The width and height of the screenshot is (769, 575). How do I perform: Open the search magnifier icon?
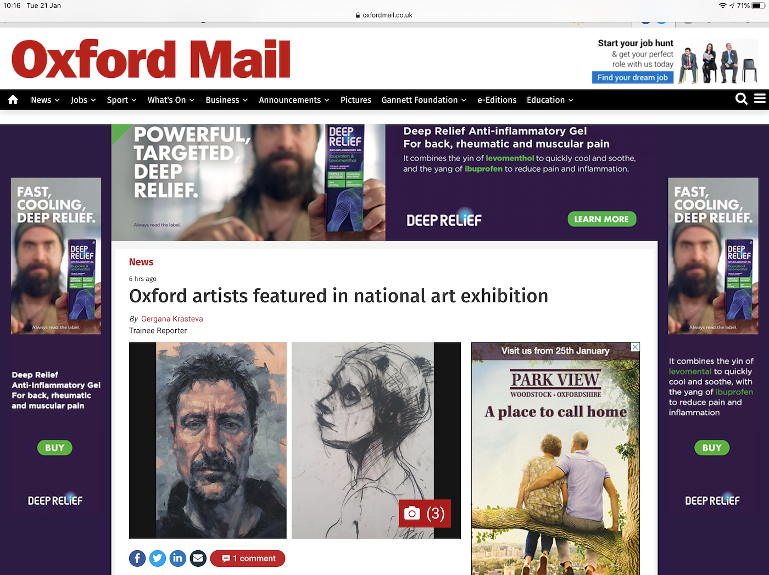[741, 99]
